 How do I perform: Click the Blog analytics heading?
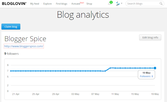click(83, 15)
